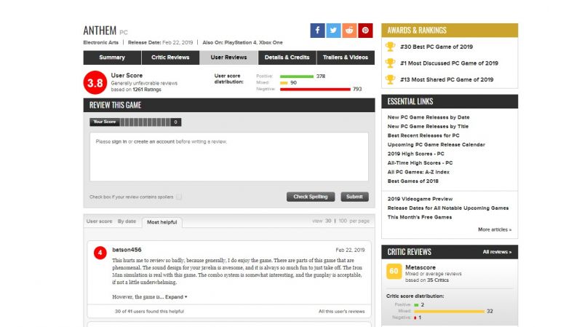The width and height of the screenshot is (582, 327).
Task: Share on Facebook icon
Action: 317,31
